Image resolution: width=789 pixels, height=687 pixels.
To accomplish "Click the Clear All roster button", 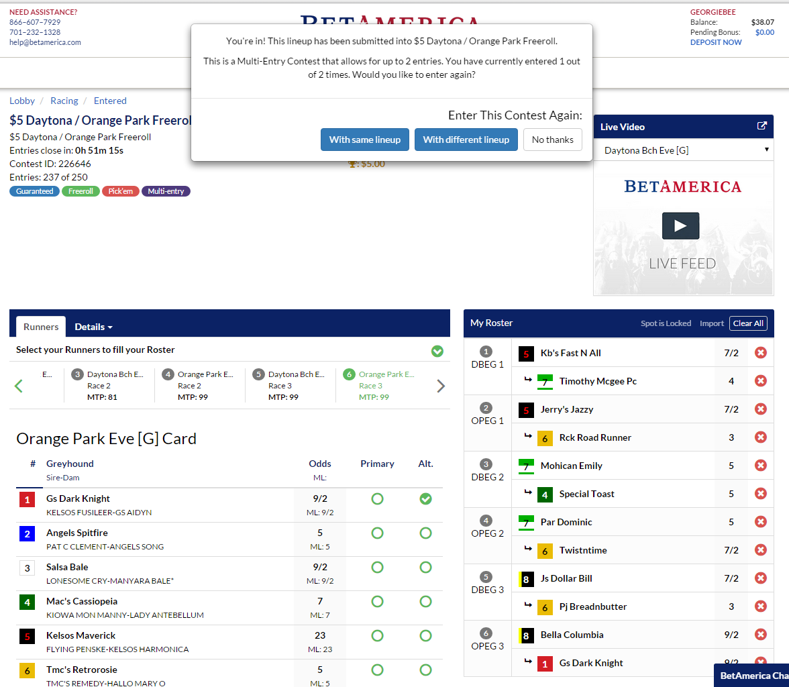I will tap(747, 323).
